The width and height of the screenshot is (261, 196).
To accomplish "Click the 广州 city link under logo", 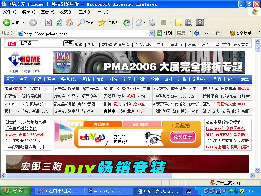I will point(38,71).
